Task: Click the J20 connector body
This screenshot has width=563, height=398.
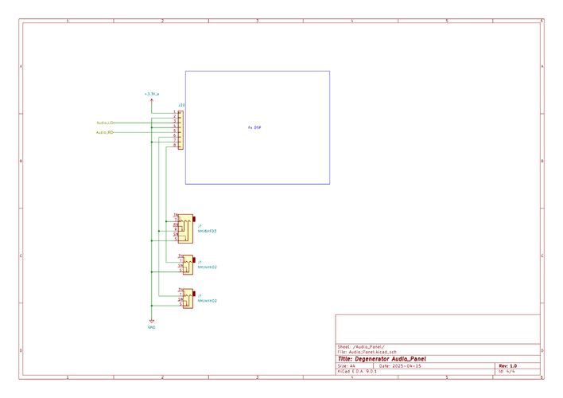Action: tap(181, 130)
